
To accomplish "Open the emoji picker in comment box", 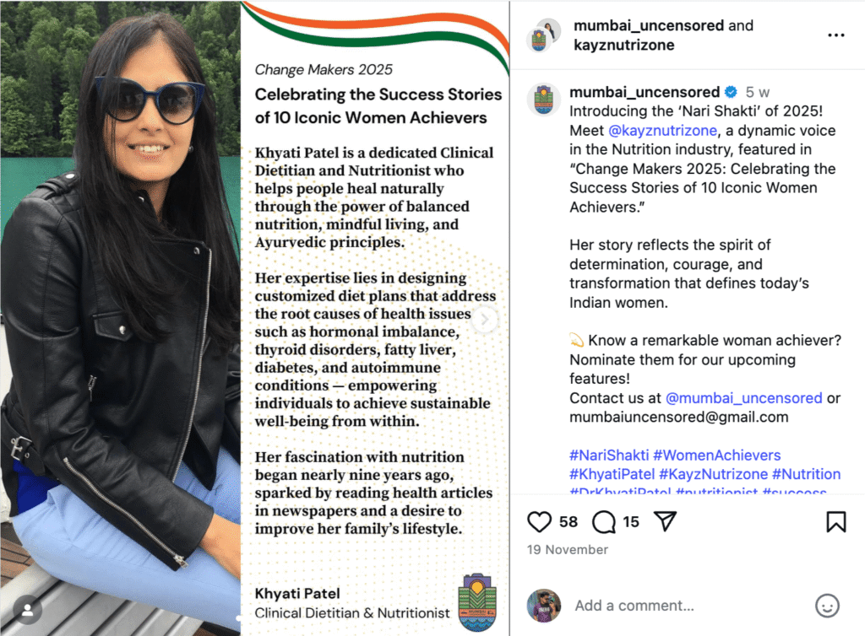I will pyautogui.click(x=827, y=606).
